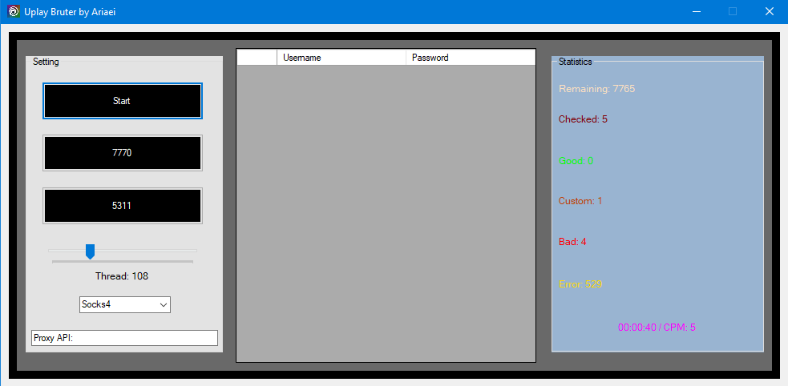Click the Setting group label

tap(46, 62)
